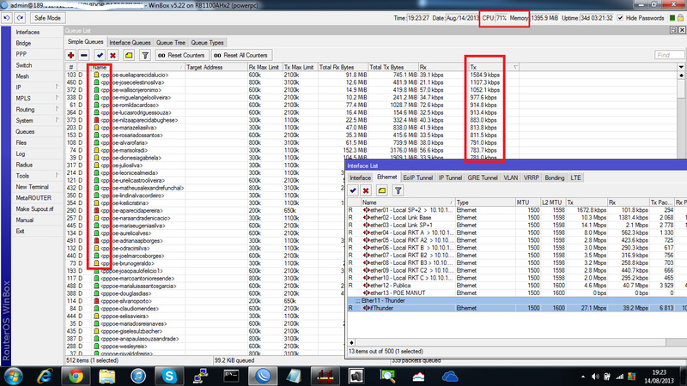Select the pppoe-douglasdias queue row
Screen dimensions: 687x386
point(205,293)
